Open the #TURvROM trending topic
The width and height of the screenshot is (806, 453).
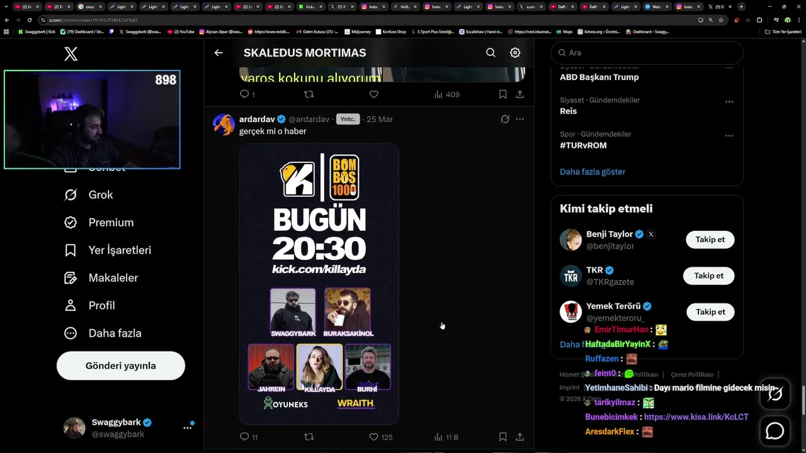pos(583,145)
